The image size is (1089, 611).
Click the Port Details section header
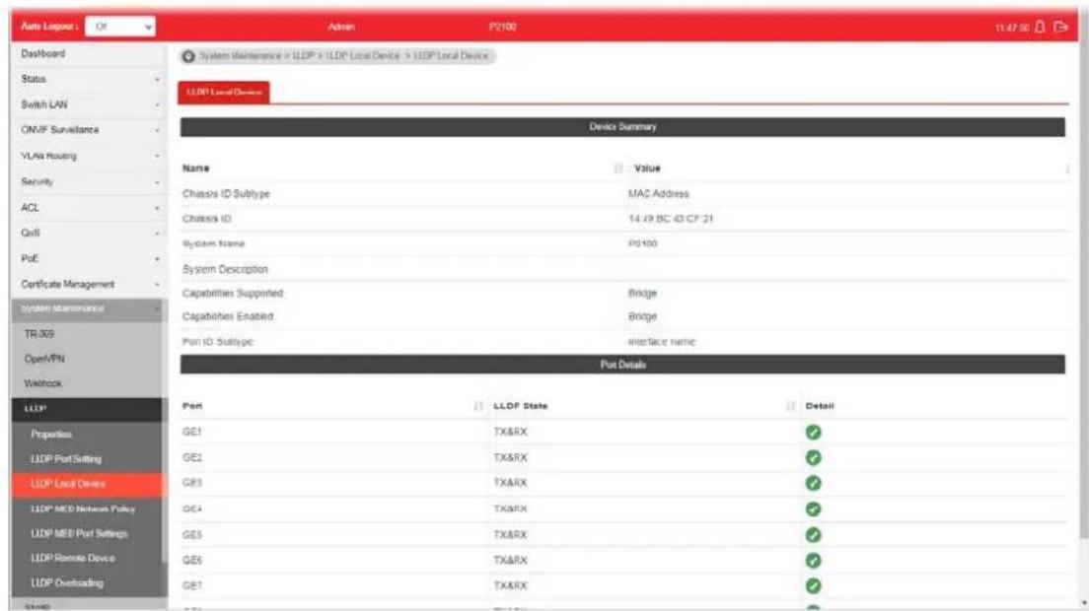click(x=622, y=365)
